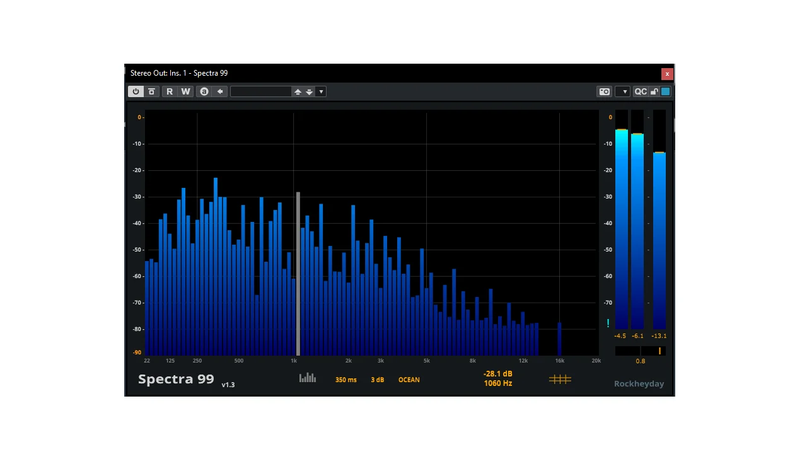807x454 pixels.
Task: Click the Rockheyday brand link
Action: point(639,383)
